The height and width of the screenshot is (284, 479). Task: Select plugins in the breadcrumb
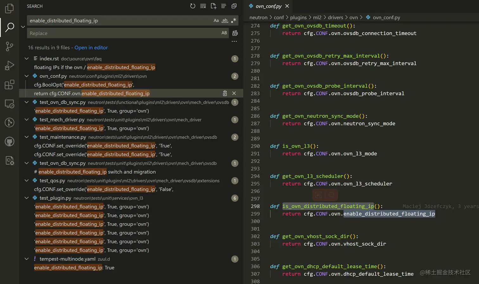click(x=298, y=17)
